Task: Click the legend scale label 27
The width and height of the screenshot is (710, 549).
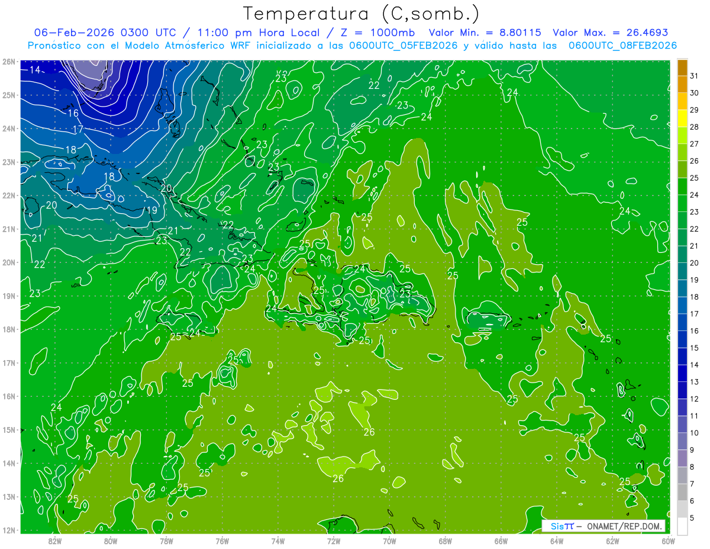Action: 694,143
